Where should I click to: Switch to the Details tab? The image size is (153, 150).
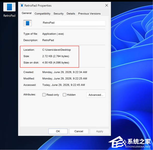(71, 14)
